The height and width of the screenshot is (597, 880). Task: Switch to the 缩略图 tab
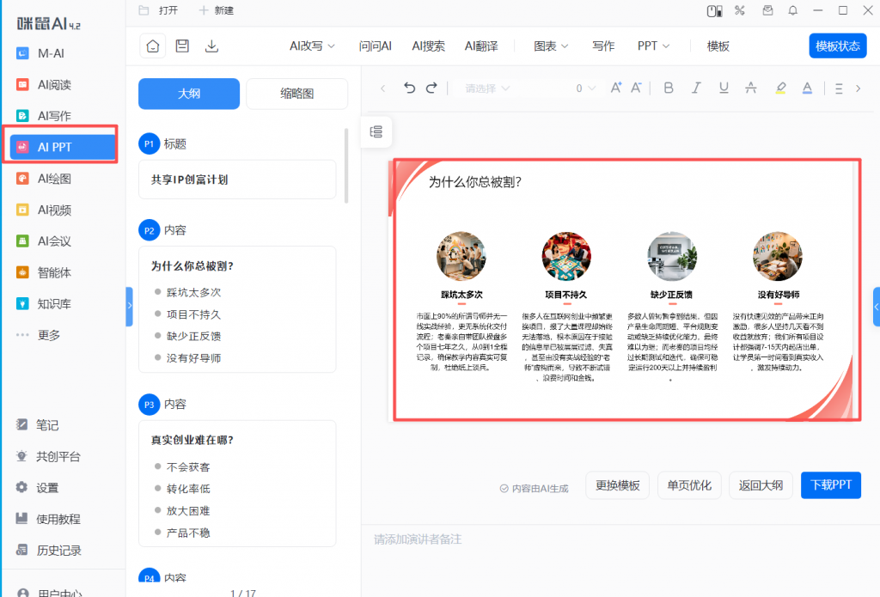click(296, 94)
